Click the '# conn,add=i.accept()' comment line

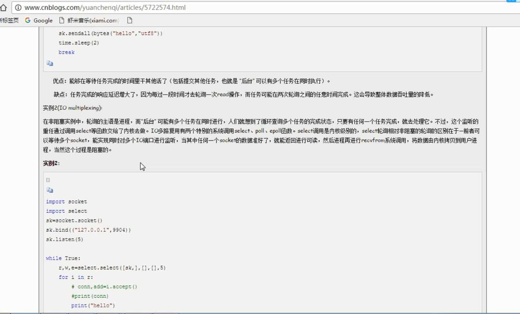(104, 286)
